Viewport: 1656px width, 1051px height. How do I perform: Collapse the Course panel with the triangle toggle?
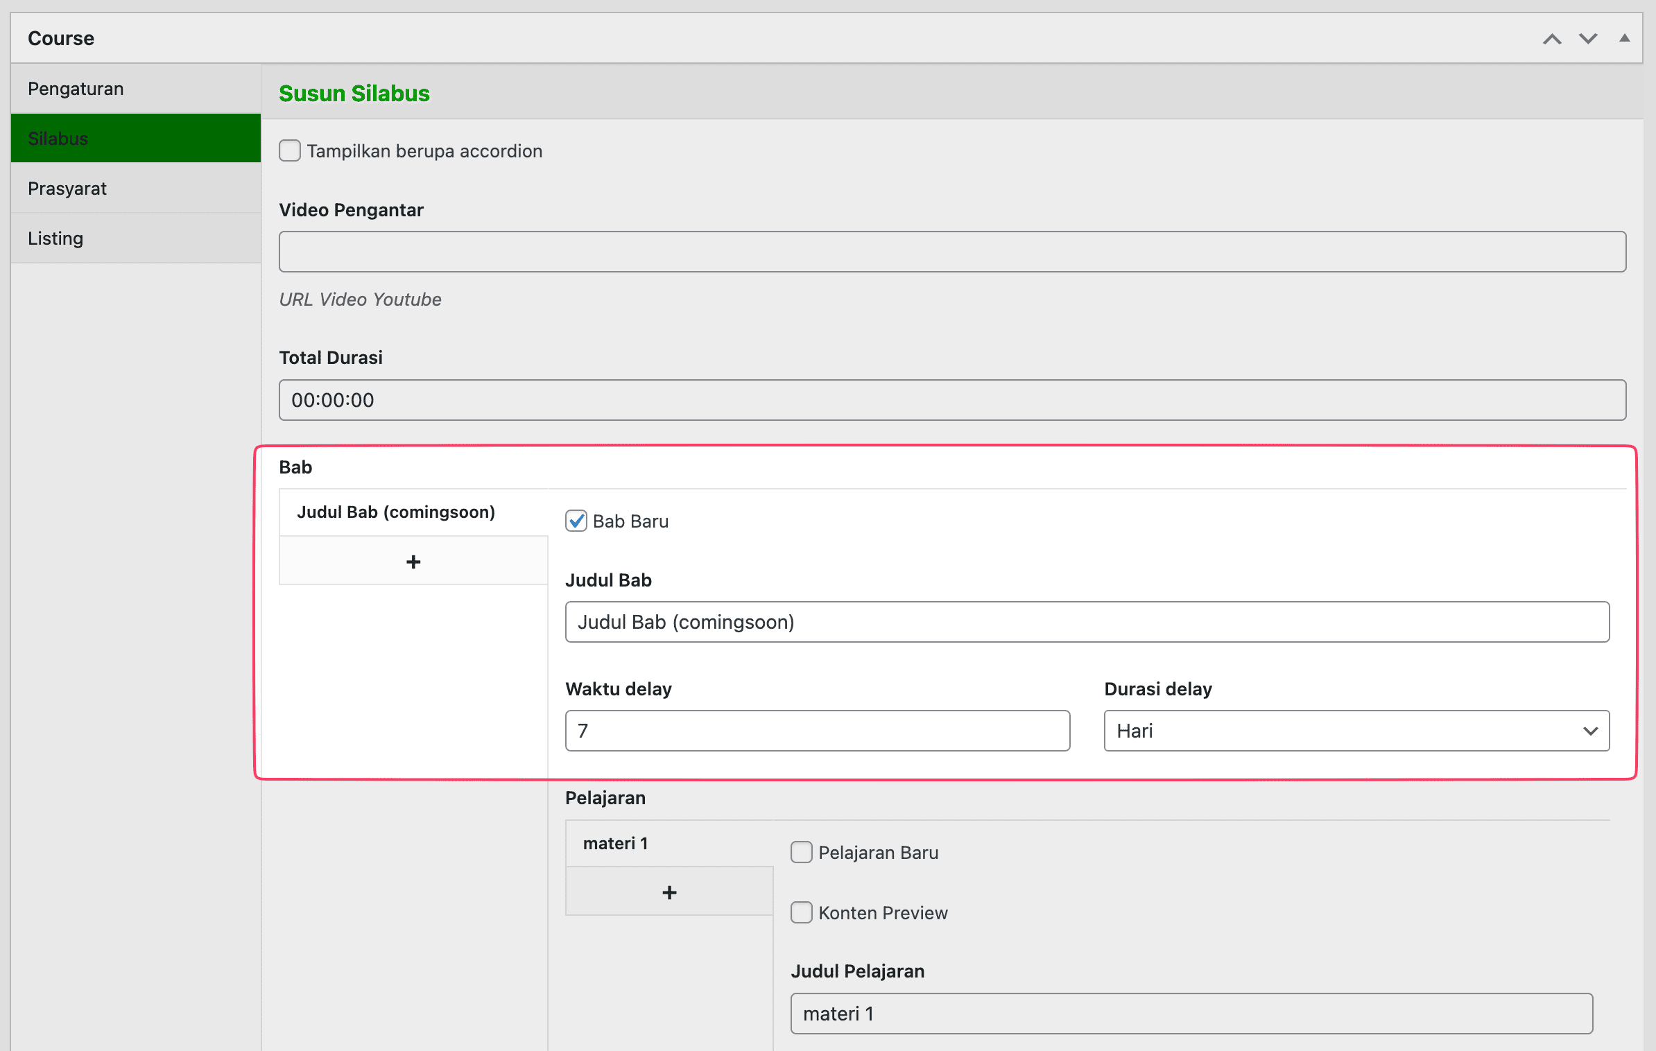click(1624, 38)
